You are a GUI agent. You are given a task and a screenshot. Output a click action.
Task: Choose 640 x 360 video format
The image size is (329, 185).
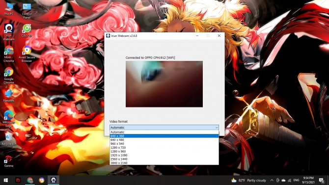tap(164, 136)
